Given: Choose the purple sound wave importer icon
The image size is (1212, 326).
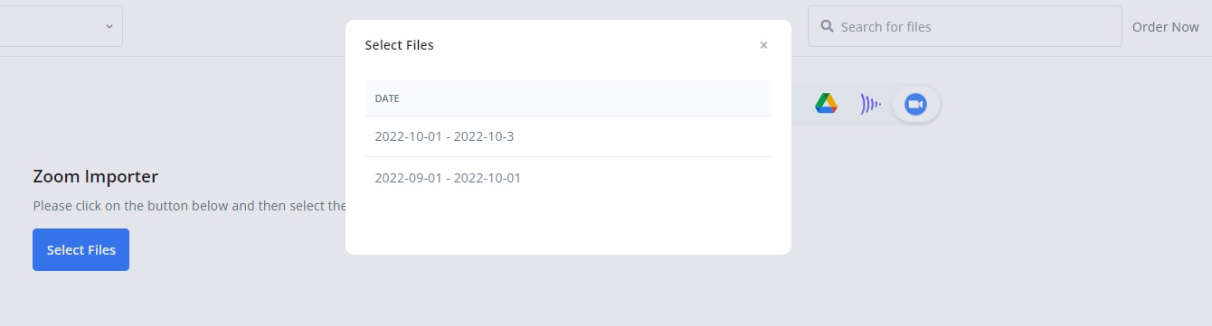Looking at the screenshot, I should pyautogui.click(x=870, y=104).
